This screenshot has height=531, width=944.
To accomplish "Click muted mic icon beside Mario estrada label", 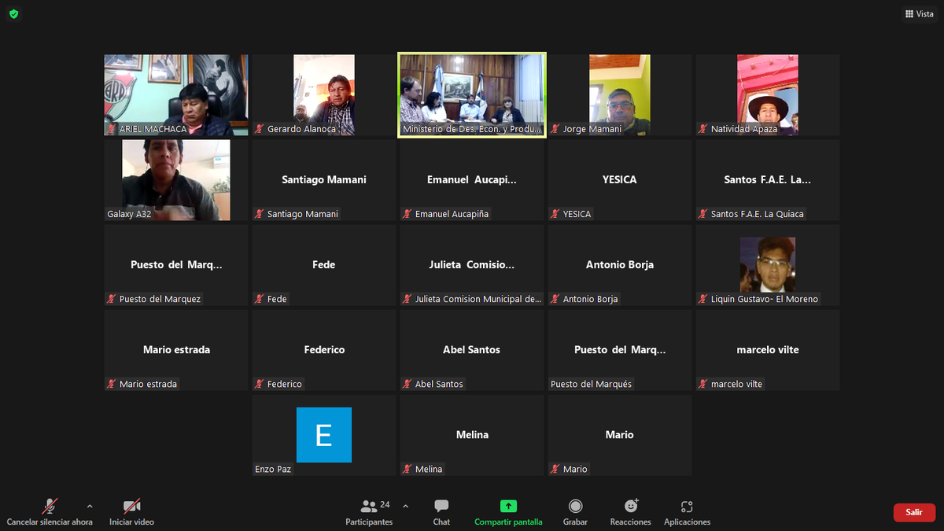I will pyautogui.click(x=112, y=384).
